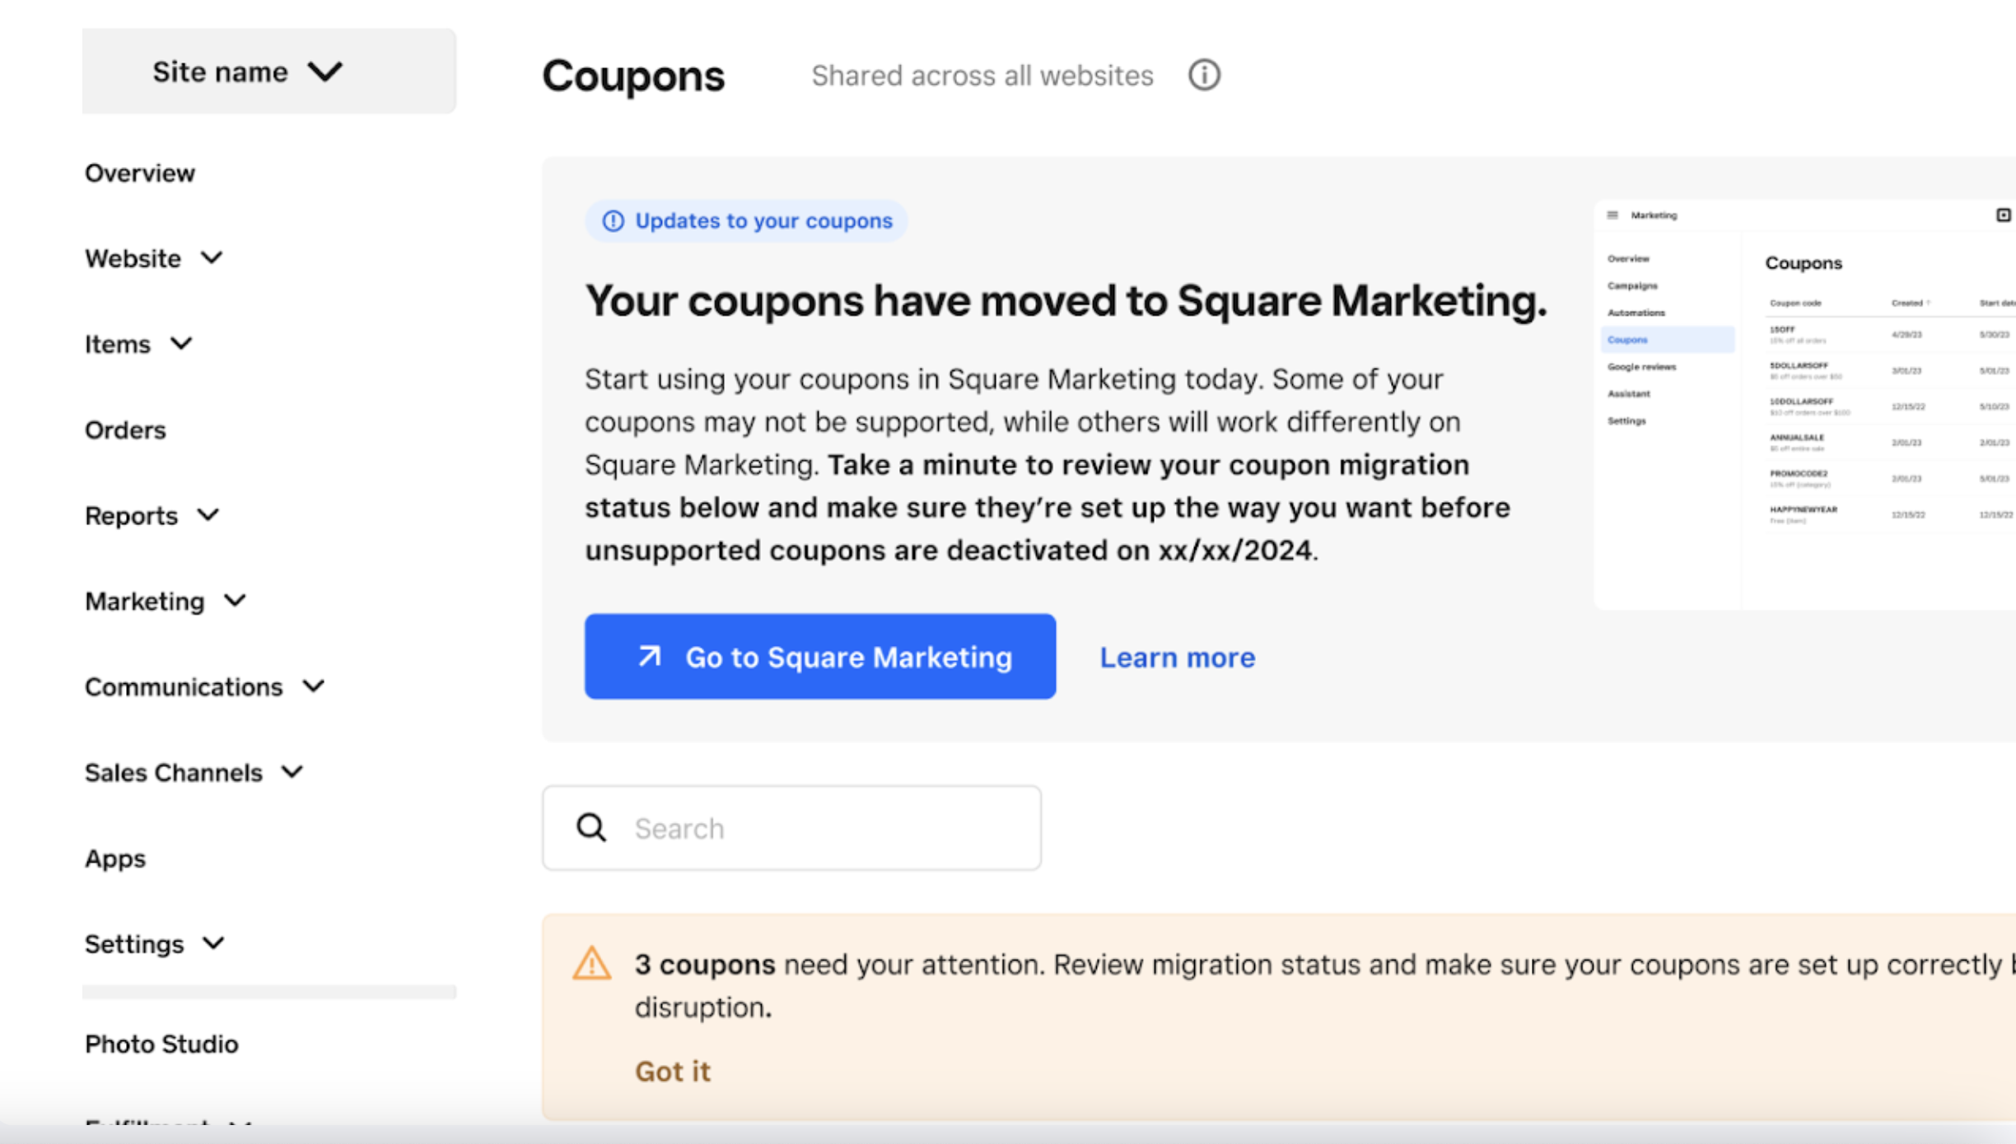This screenshot has height=1144, width=2016.
Task: Open the Overview page
Action: (x=140, y=174)
